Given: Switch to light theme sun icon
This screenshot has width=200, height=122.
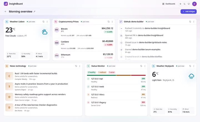Looking at the screenshot, I should click(x=180, y=4).
